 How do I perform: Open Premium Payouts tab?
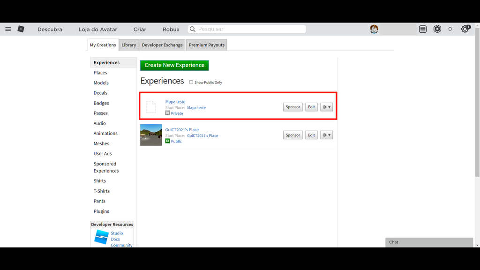pyautogui.click(x=207, y=45)
